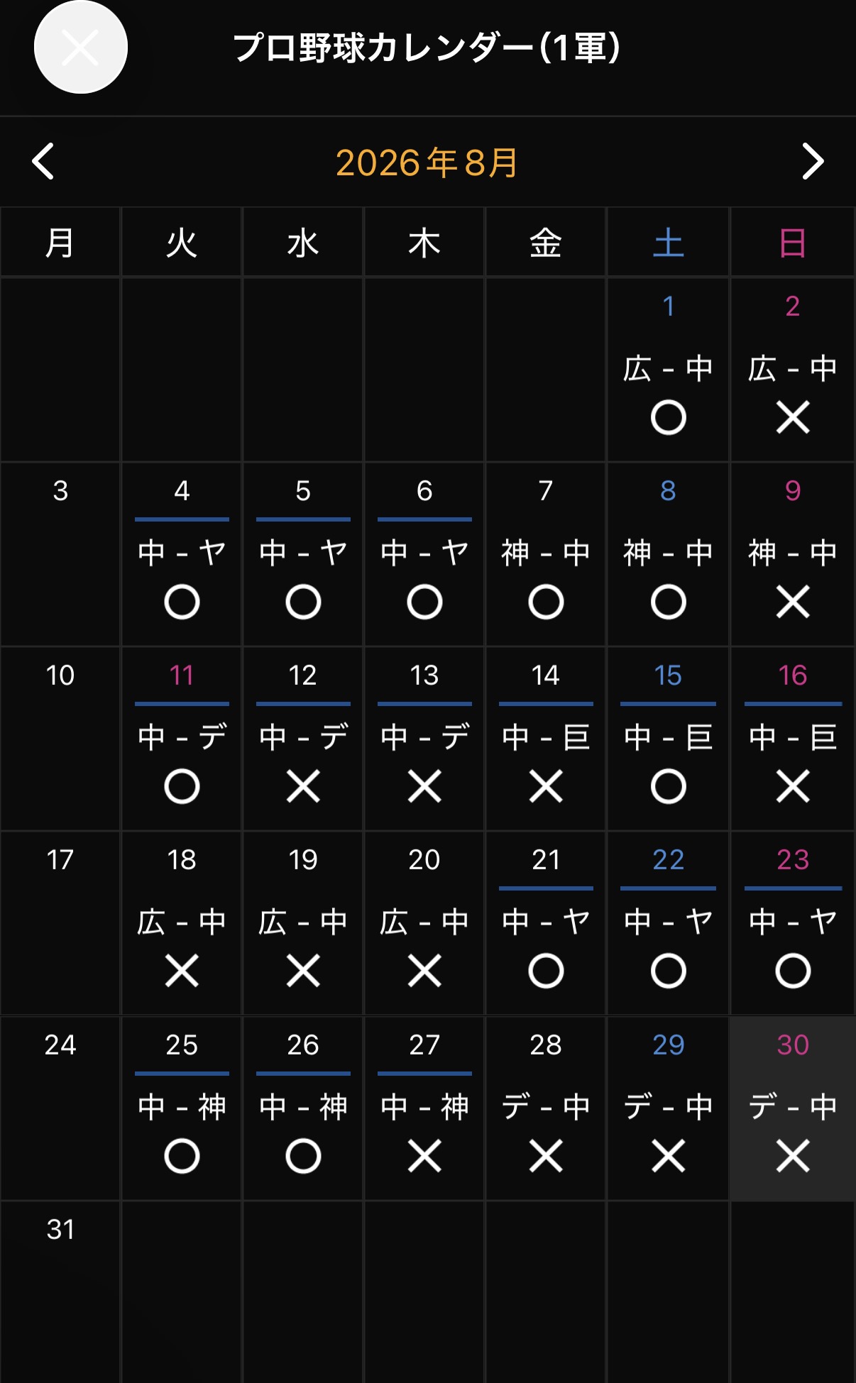Advance to next month with right chevron
The height and width of the screenshot is (1383, 856).
point(813,162)
